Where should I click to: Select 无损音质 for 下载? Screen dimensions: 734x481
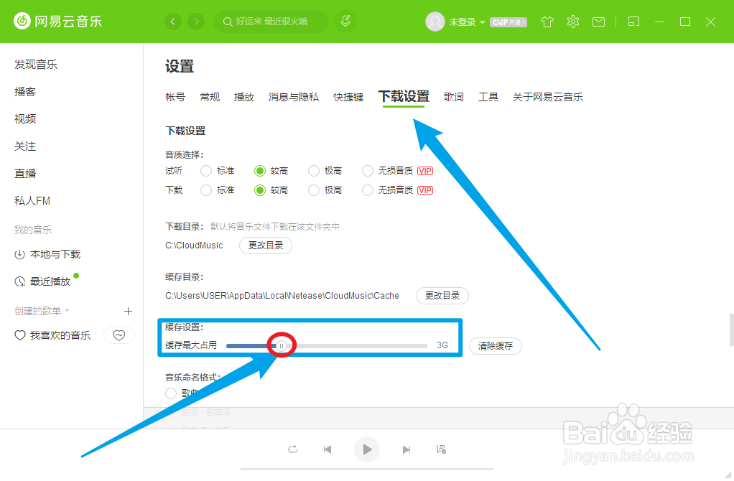[368, 190]
